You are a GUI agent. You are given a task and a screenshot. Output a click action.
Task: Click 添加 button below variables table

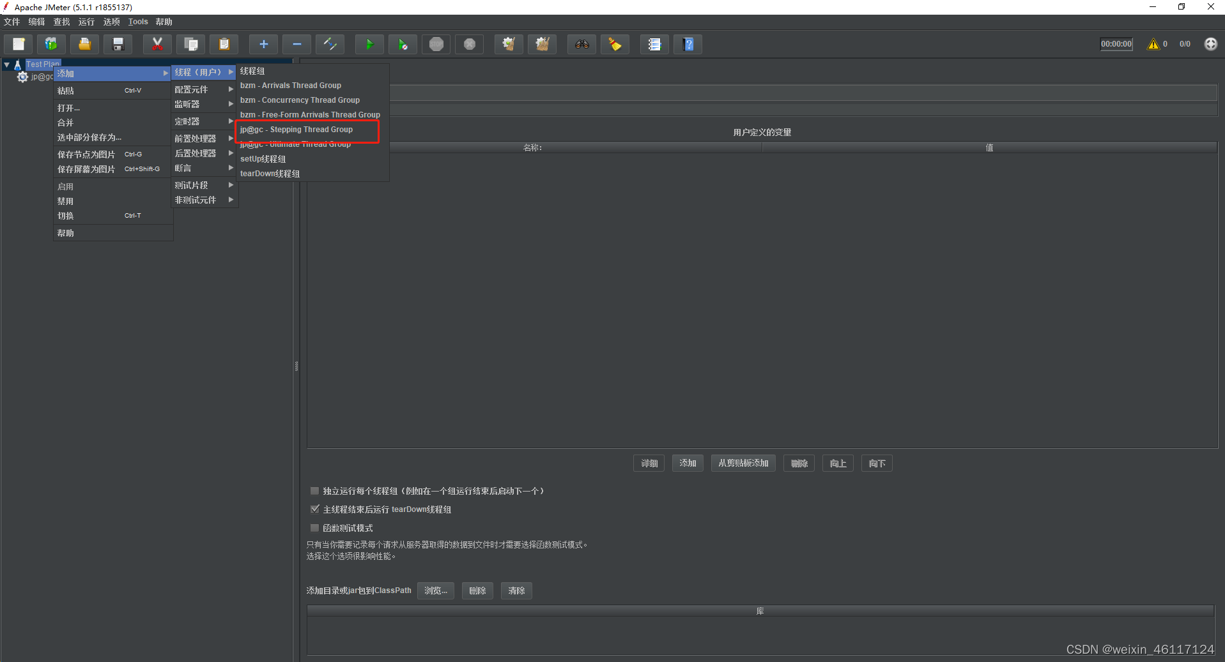pos(688,463)
